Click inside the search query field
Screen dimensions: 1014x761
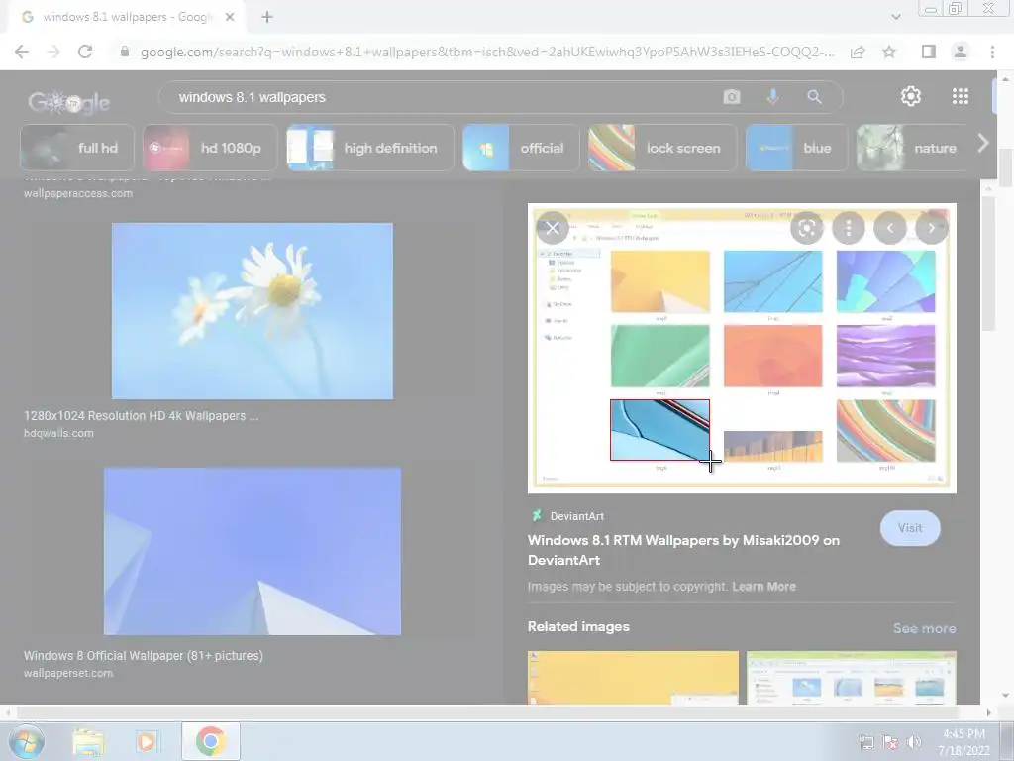point(440,97)
